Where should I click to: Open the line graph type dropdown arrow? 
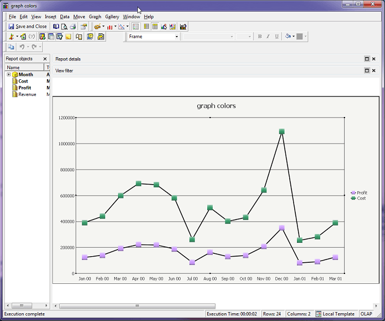(127, 26)
